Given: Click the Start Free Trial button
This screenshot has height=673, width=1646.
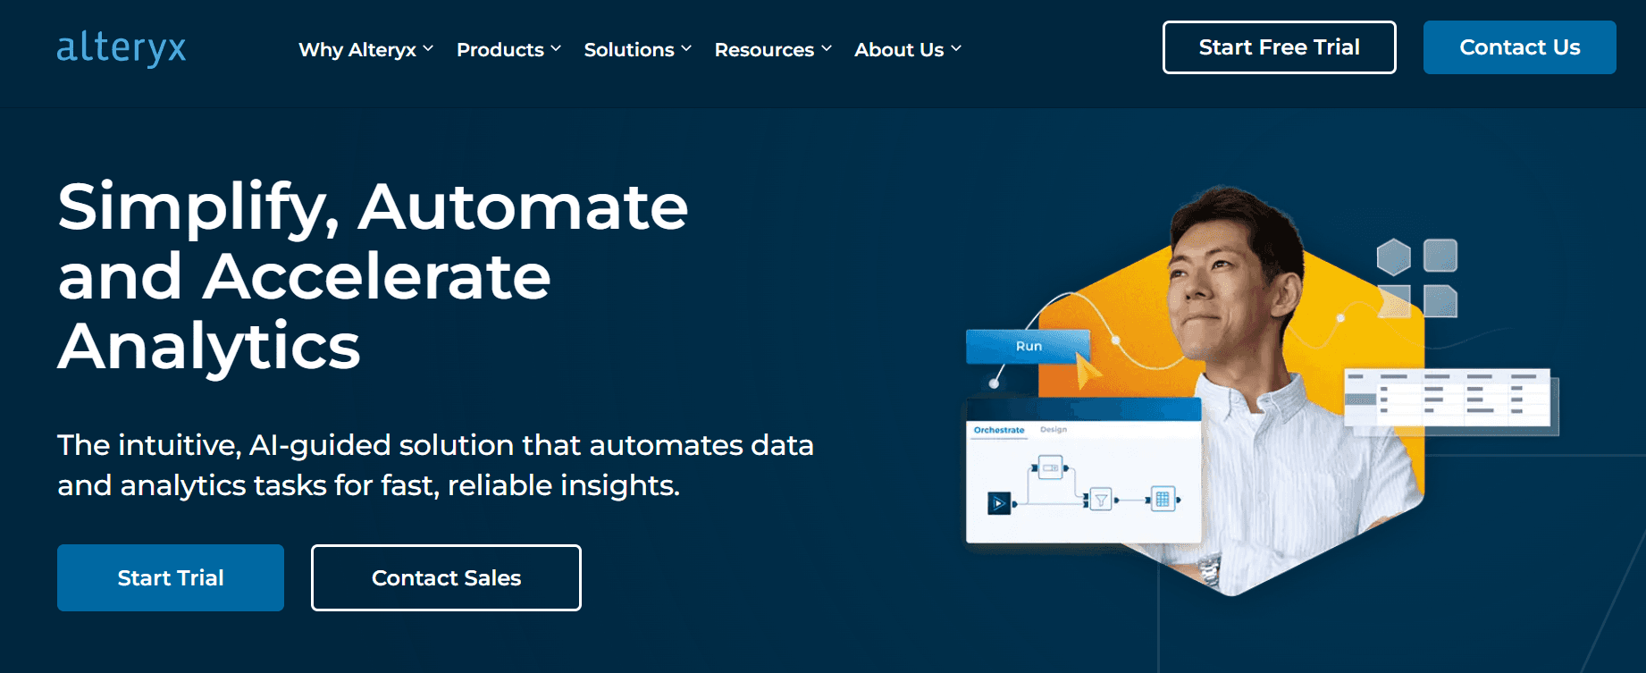Looking at the screenshot, I should pyautogui.click(x=1280, y=47).
